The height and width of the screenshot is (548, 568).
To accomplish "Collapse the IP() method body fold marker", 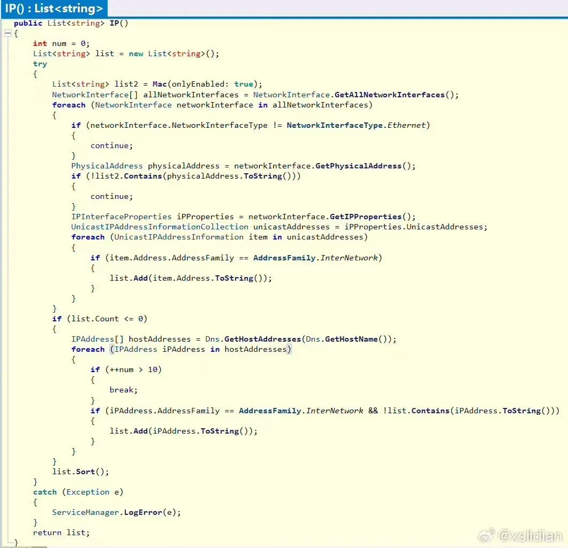I will click(8, 34).
